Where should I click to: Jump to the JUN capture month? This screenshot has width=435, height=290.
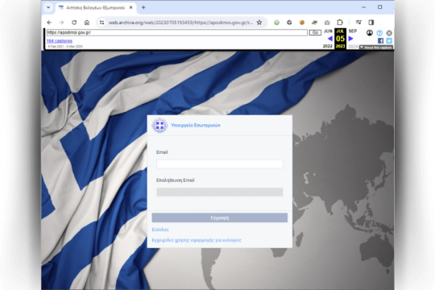tap(328, 31)
